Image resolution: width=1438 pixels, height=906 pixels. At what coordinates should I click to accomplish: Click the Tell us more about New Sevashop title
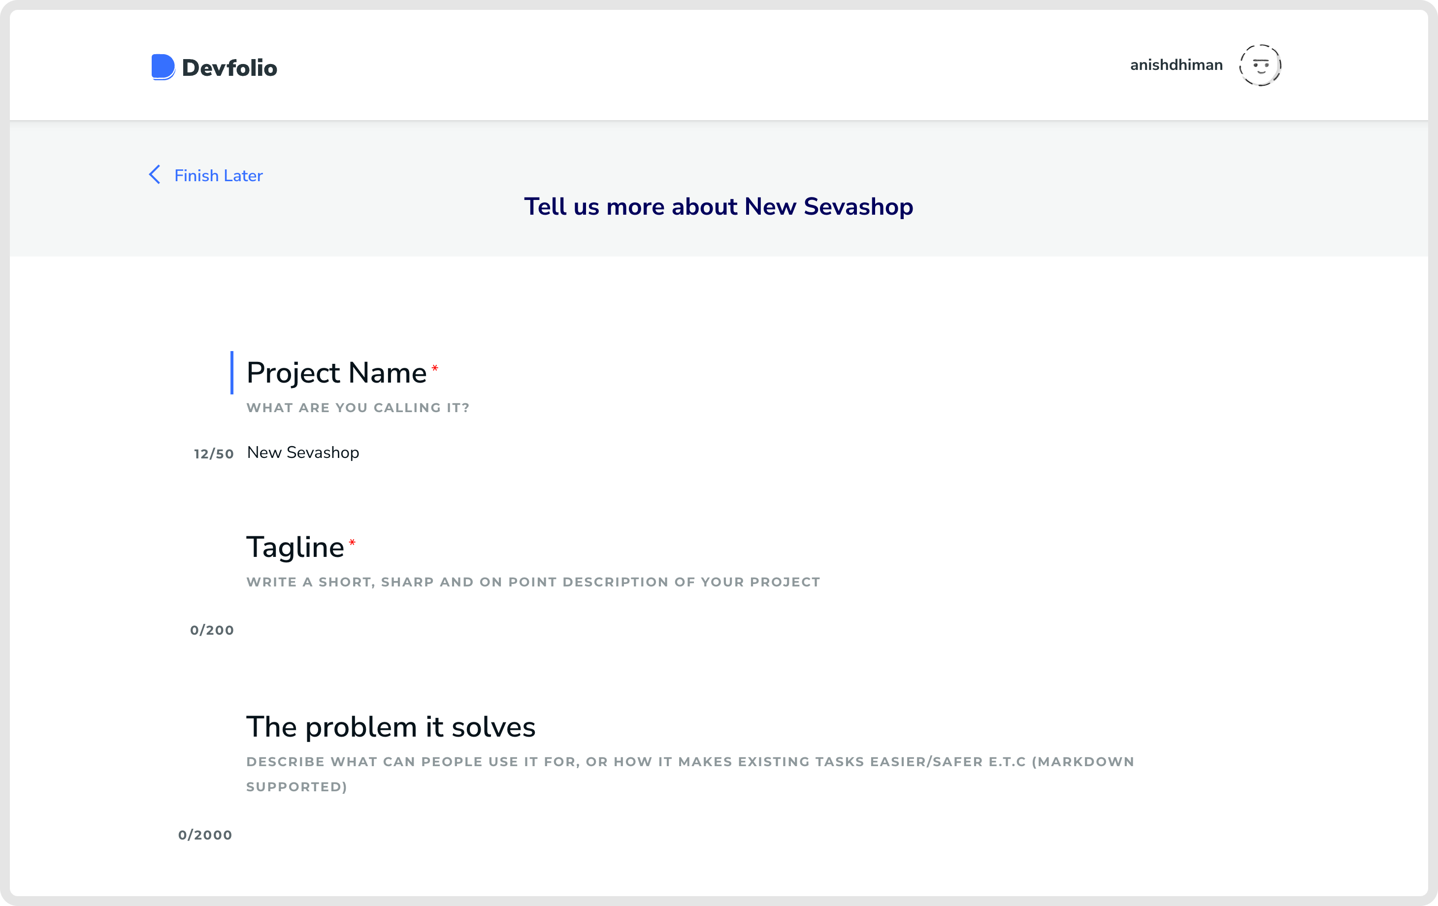tap(719, 207)
